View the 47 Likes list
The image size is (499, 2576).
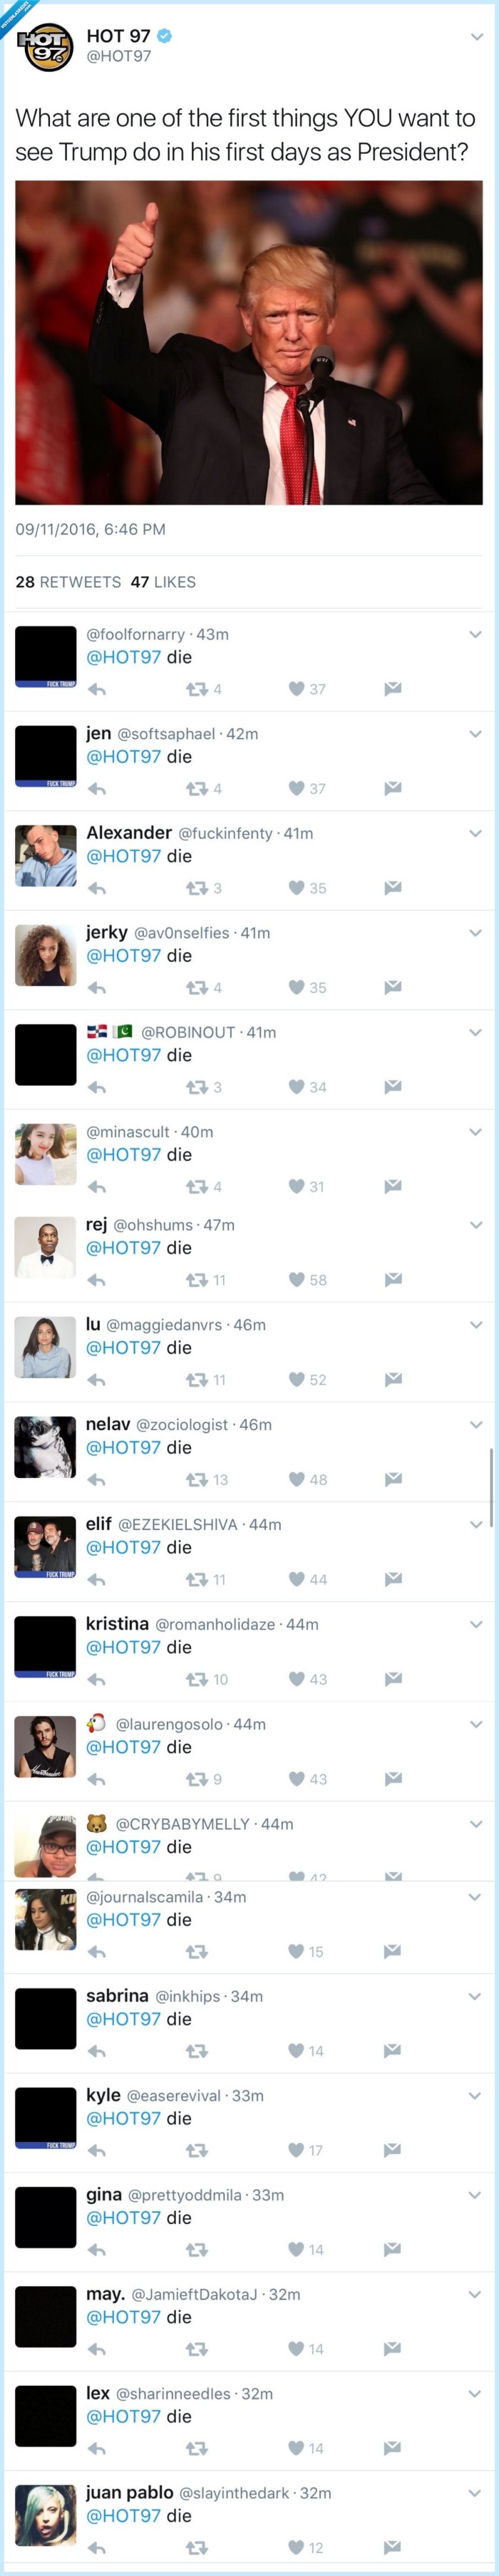pos(163,582)
